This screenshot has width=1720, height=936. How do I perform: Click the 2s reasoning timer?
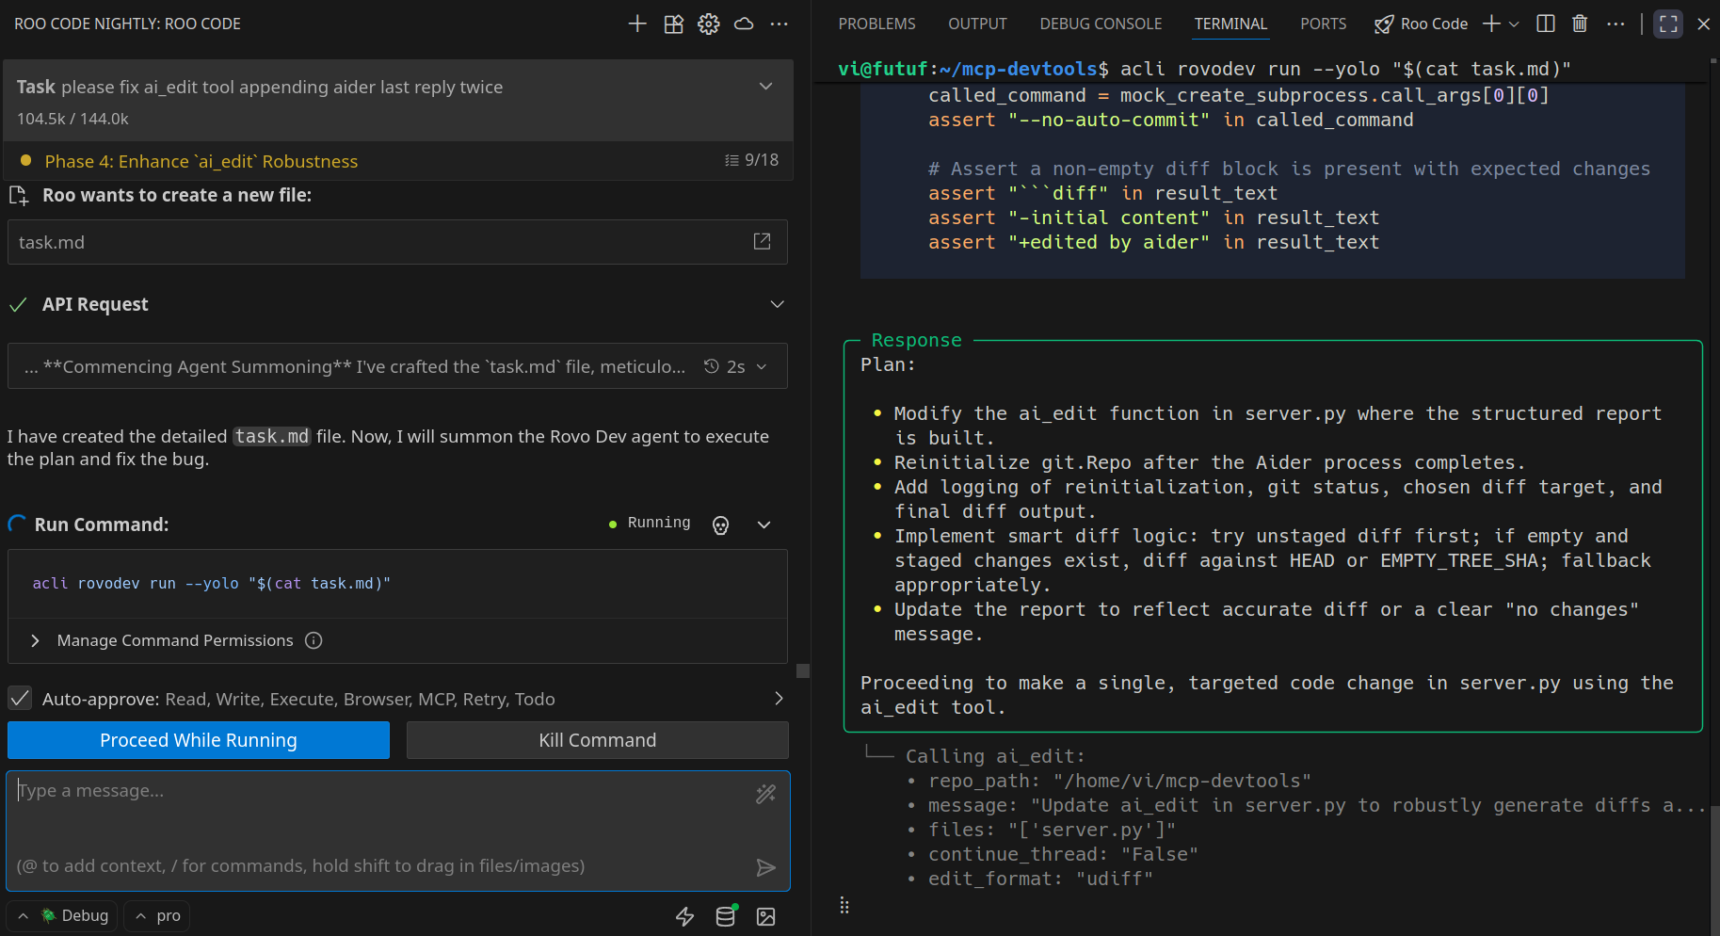coord(725,366)
